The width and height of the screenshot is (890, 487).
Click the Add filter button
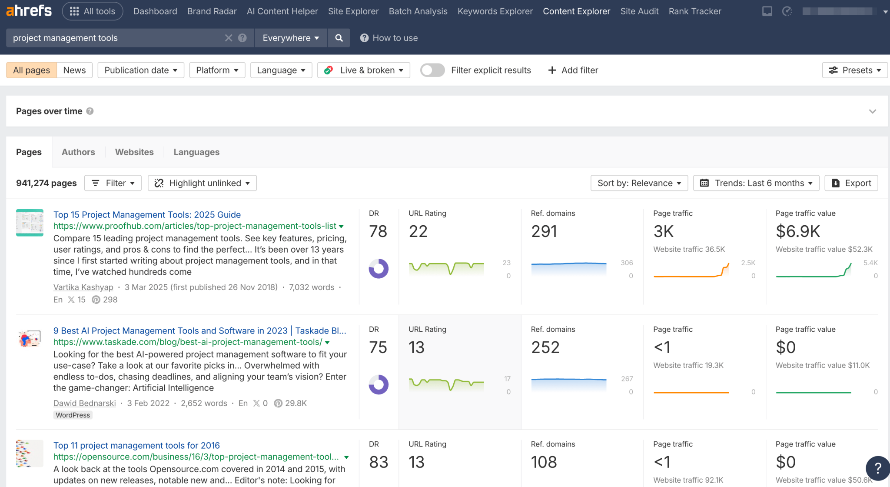point(573,70)
